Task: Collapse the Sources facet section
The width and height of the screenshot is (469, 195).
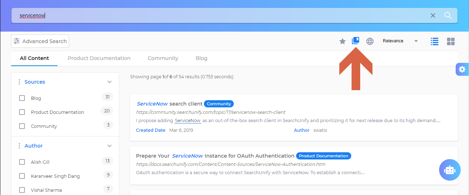Action: pyautogui.click(x=110, y=82)
